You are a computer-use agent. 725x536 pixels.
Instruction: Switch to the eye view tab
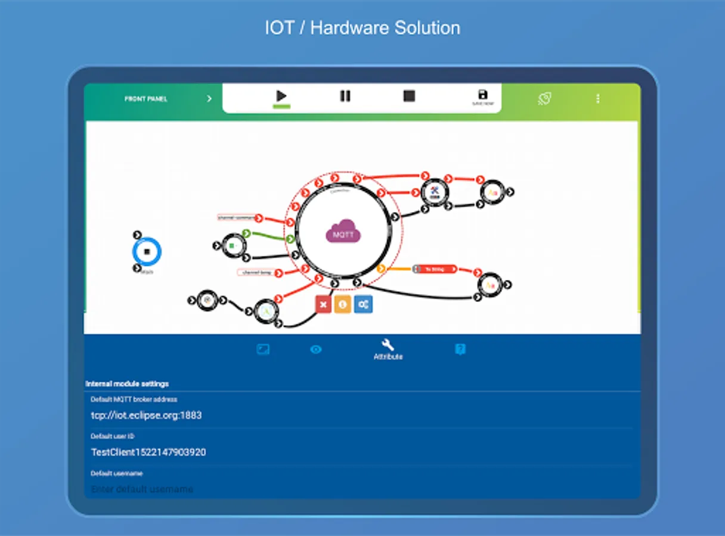click(316, 350)
